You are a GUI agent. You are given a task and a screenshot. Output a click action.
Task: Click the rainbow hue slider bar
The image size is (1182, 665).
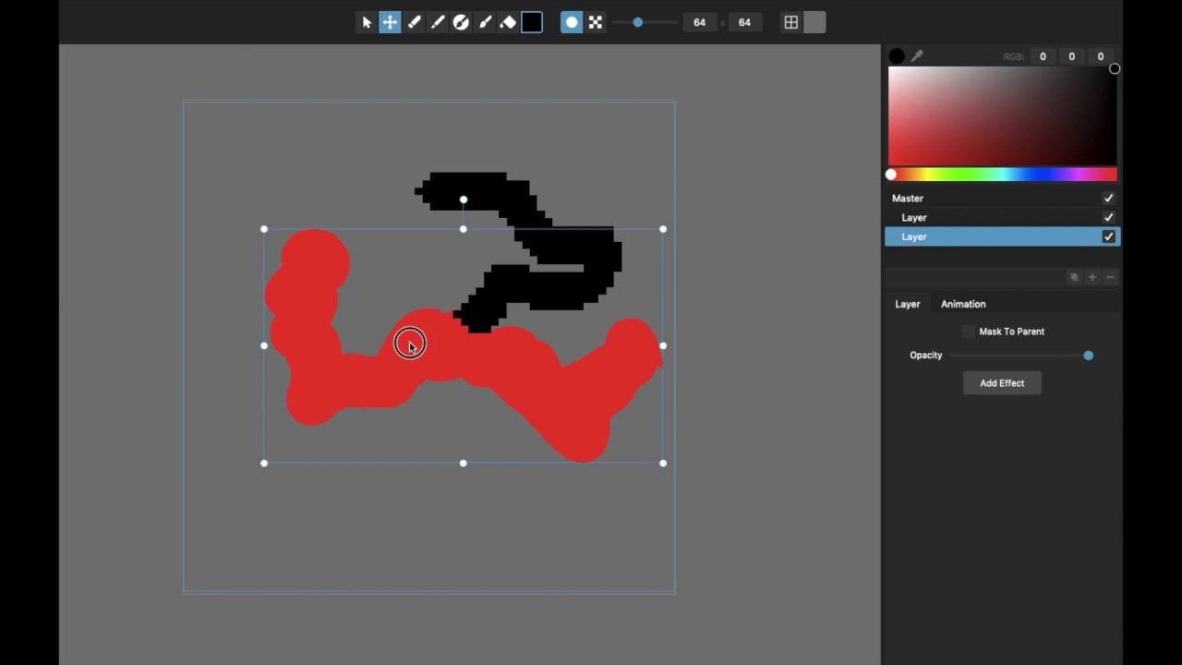pyautogui.click(x=1002, y=175)
